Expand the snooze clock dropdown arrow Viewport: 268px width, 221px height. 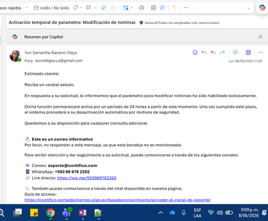pyautogui.click(x=118, y=7)
